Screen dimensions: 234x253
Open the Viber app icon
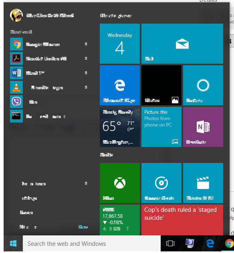click(16, 102)
